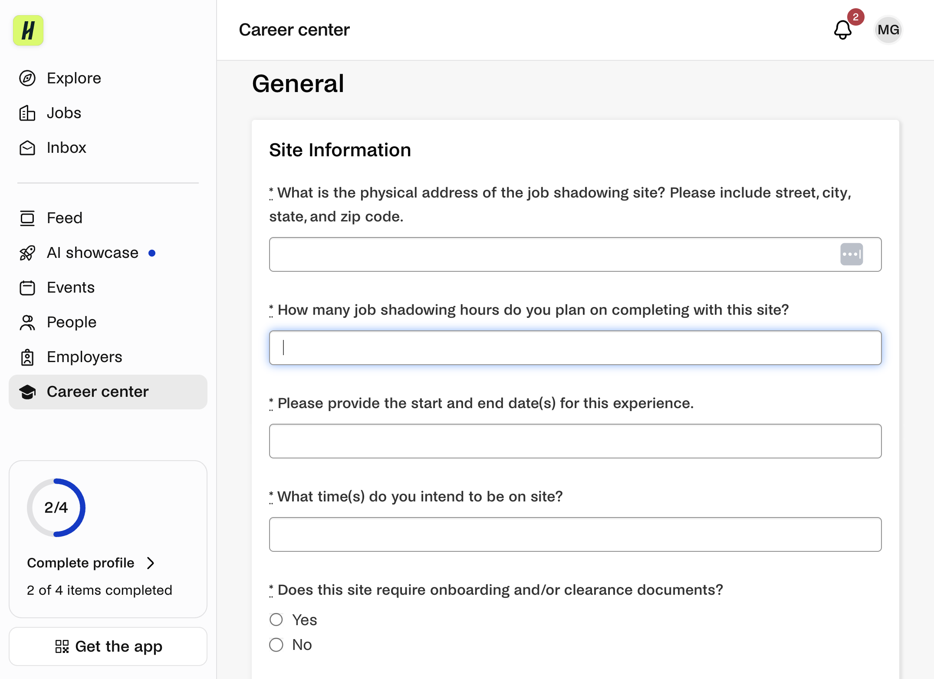Viewport: 934px width, 679px height.
Task: Click the Get the app button
Action: pos(108,646)
